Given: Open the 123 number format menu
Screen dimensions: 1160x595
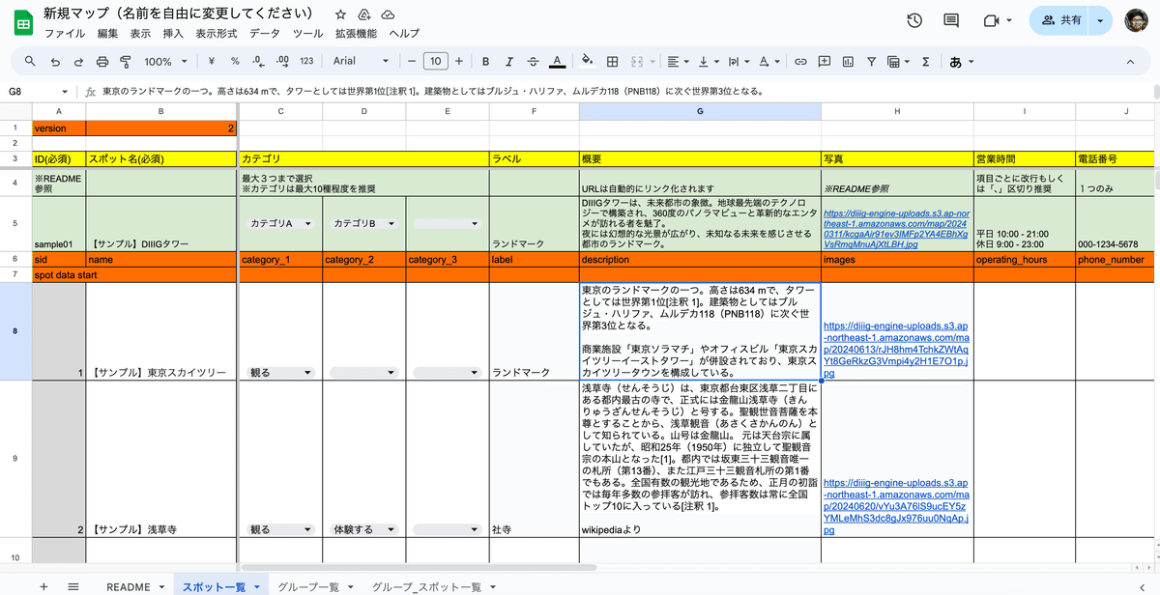Looking at the screenshot, I should pyautogui.click(x=306, y=61).
